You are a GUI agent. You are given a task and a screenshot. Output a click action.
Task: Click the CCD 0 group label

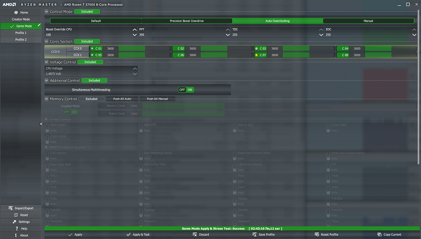click(x=56, y=52)
